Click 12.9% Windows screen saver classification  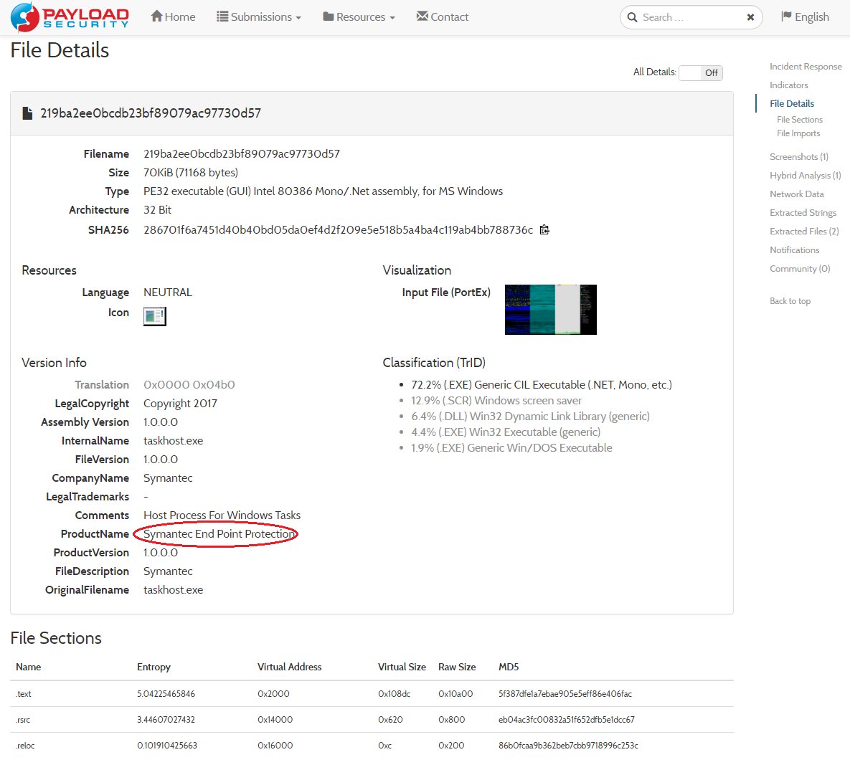496,401
